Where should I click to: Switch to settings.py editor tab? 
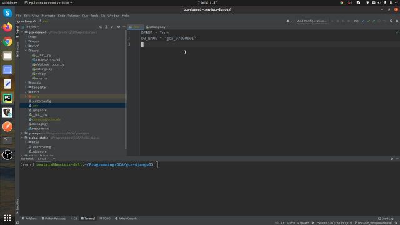[x=156, y=27]
